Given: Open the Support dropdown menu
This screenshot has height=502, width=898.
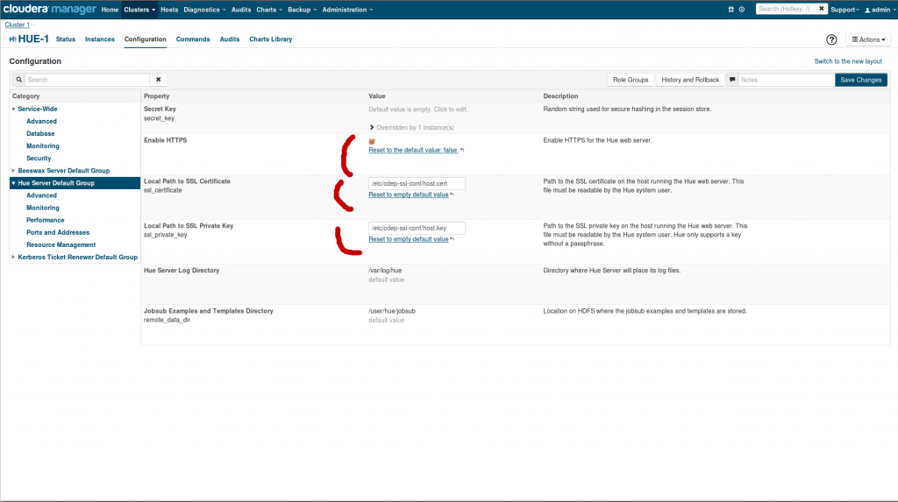Looking at the screenshot, I should [x=845, y=10].
